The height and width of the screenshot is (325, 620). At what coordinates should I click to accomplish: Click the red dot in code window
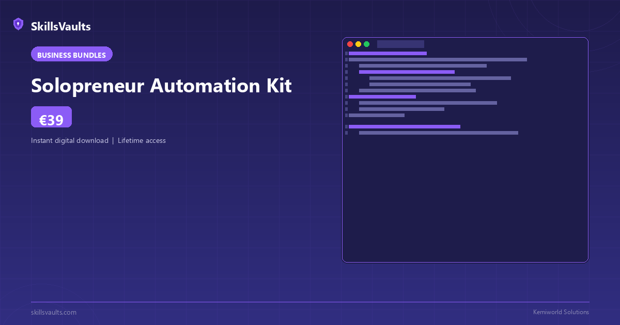pos(350,44)
